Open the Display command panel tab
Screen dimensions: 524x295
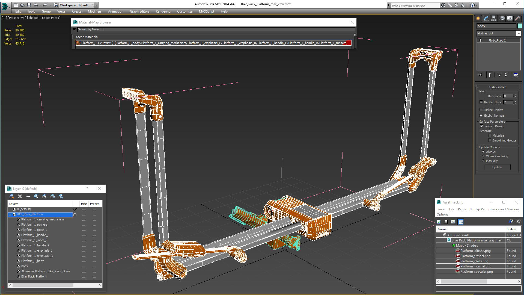510,18
